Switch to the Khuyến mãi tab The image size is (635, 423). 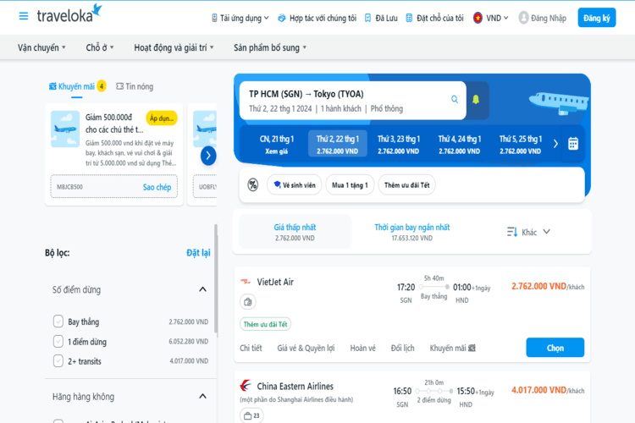click(x=77, y=86)
